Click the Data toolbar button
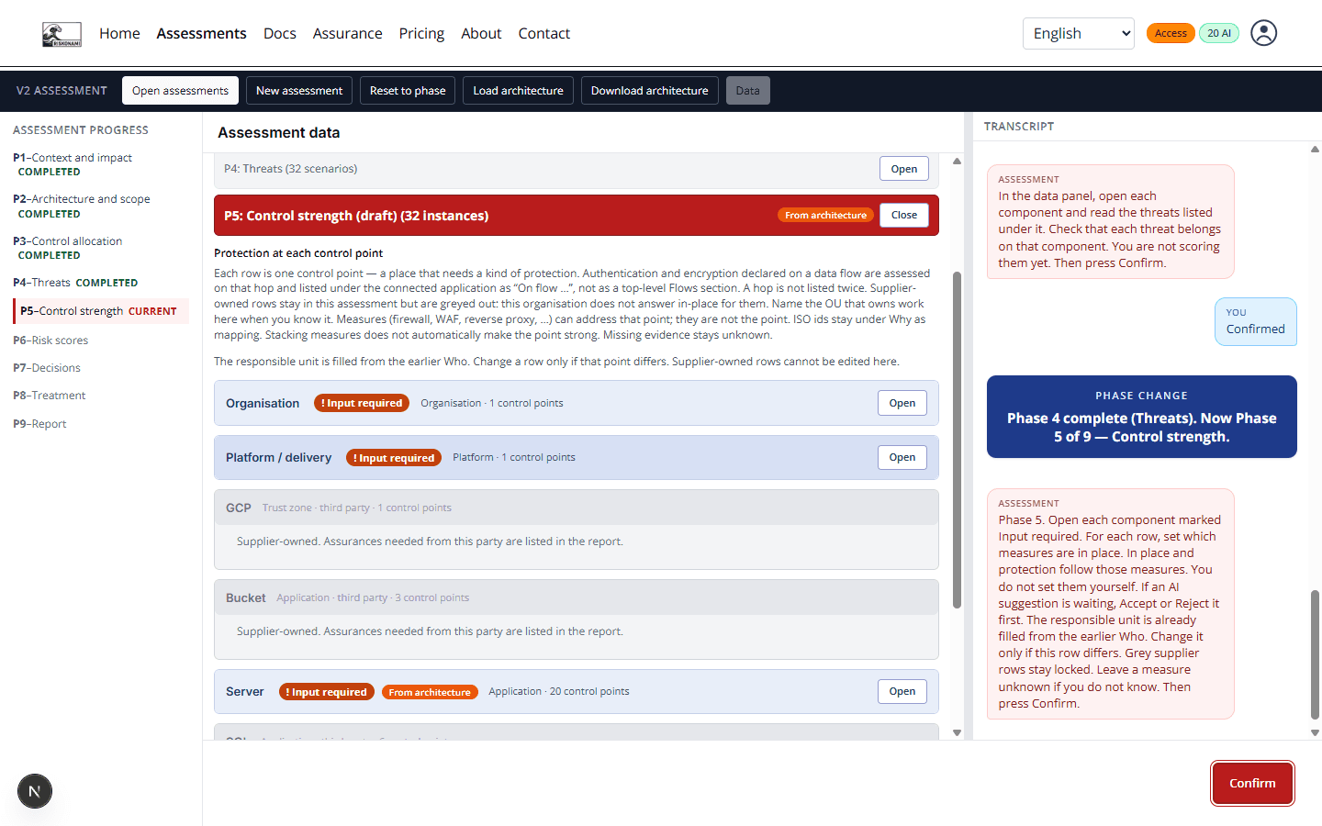Viewport: 1322px width, 826px height. coord(748,91)
